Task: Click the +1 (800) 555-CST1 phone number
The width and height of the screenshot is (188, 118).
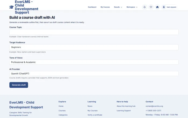Action: pos(153,110)
